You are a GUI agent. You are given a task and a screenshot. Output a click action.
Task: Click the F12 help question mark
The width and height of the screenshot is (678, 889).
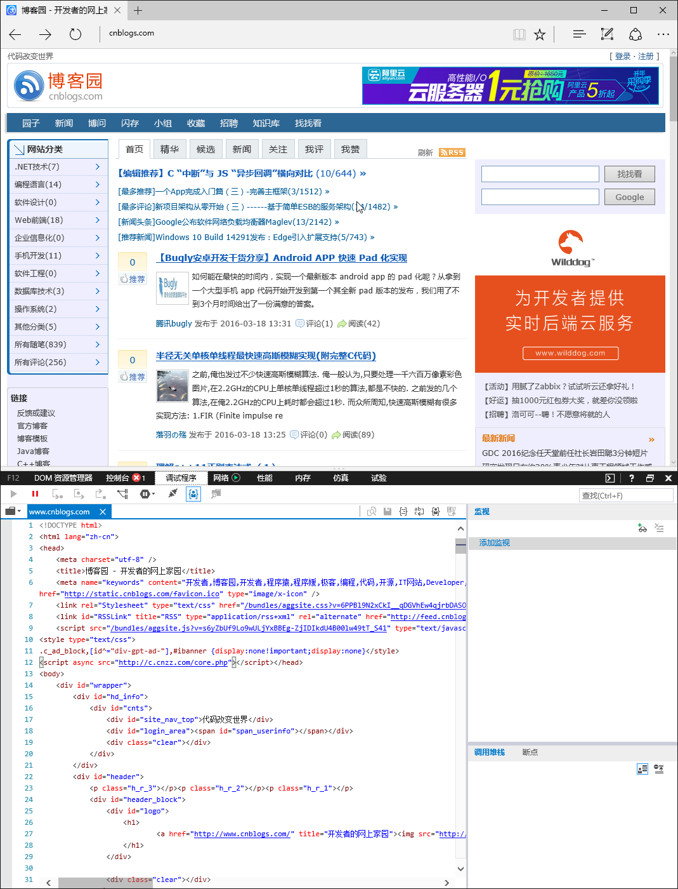631,478
